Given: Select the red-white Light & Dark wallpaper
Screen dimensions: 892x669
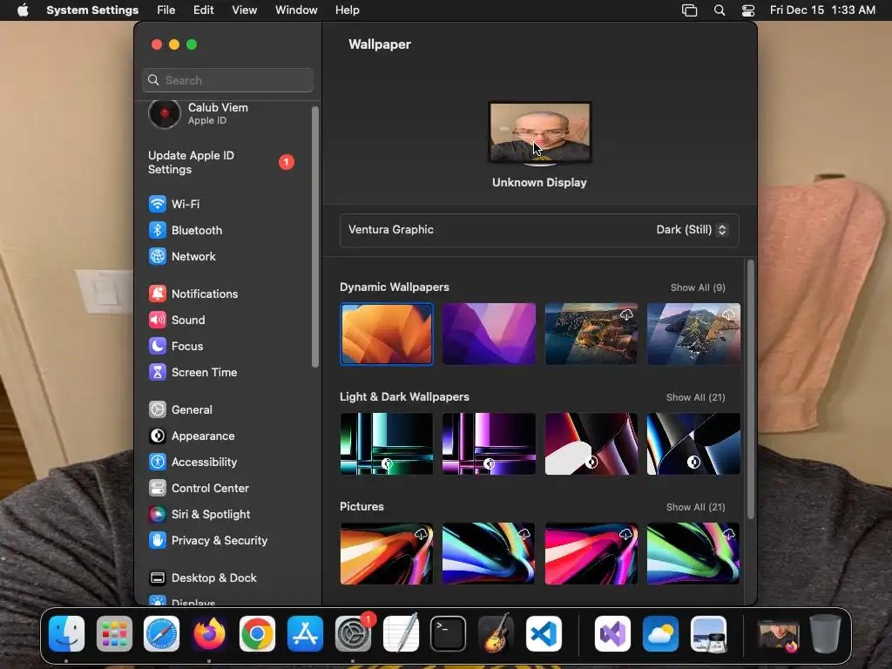Looking at the screenshot, I should tap(591, 443).
